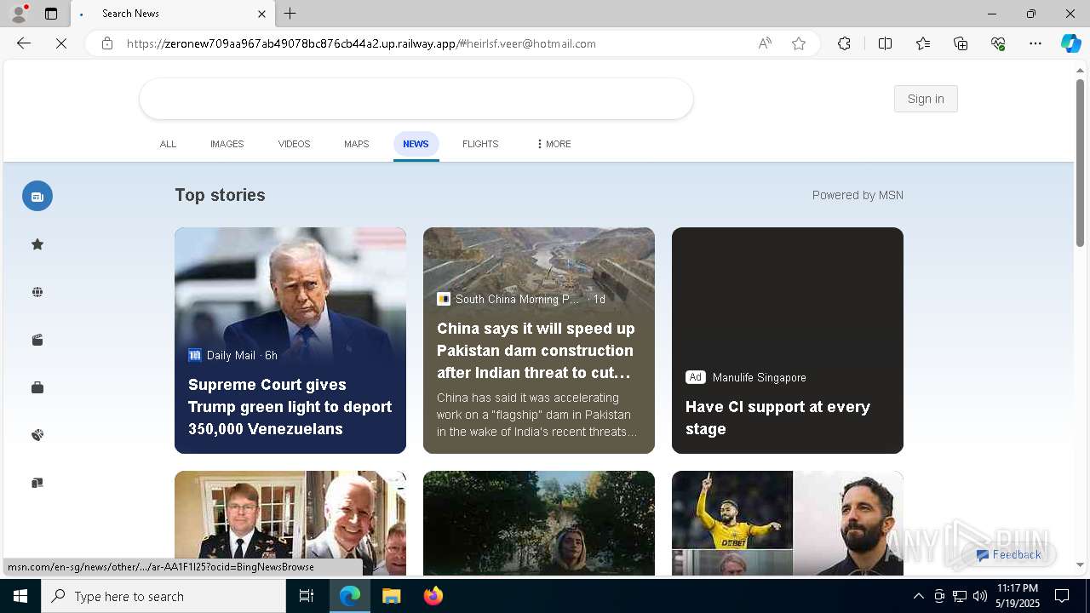1090x613 pixels.
Task: Open a new browser tab
Action: pos(290,14)
